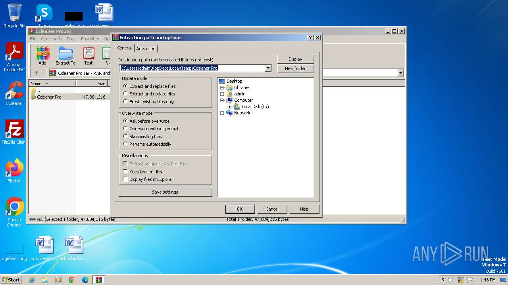Collapse the Computer tree node
The width and height of the screenshot is (508, 285).
tap(222, 100)
